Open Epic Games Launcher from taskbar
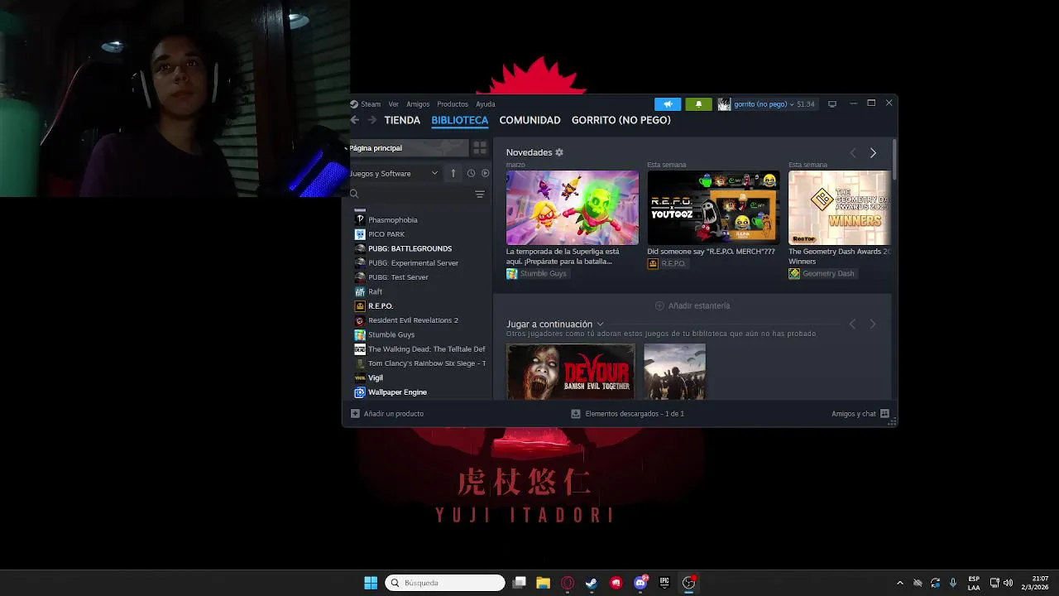The height and width of the screenshot is (596, 1059). pos(664,583)
